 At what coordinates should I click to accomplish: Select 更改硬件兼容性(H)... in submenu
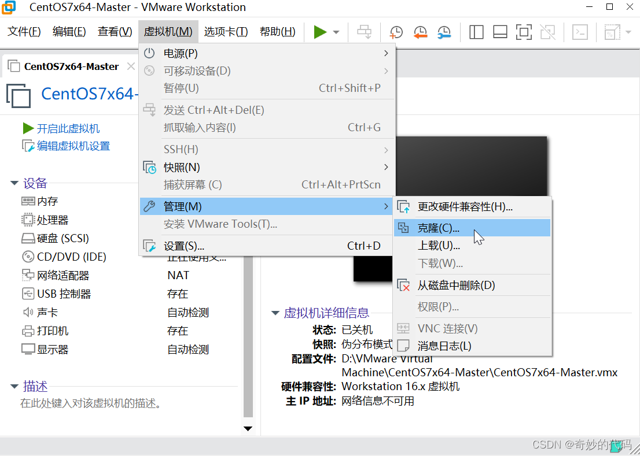tap(472, 206)
